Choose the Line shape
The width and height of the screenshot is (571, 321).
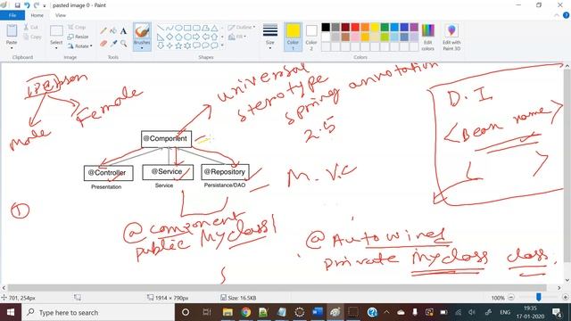click(161, 28)
